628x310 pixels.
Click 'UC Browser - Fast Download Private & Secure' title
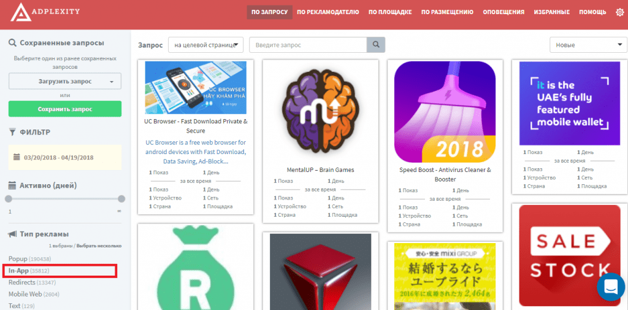(x=196, y=126)
